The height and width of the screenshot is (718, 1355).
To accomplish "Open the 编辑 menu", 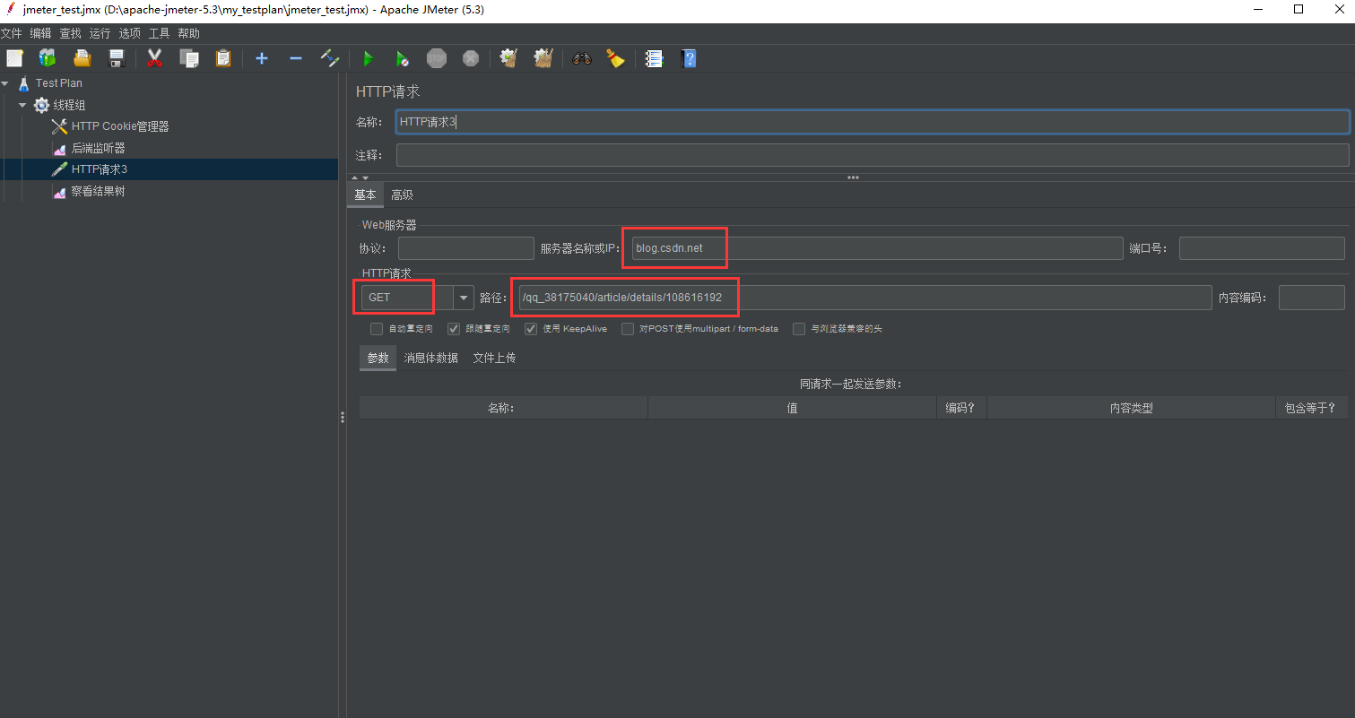I will click(41, 33).
